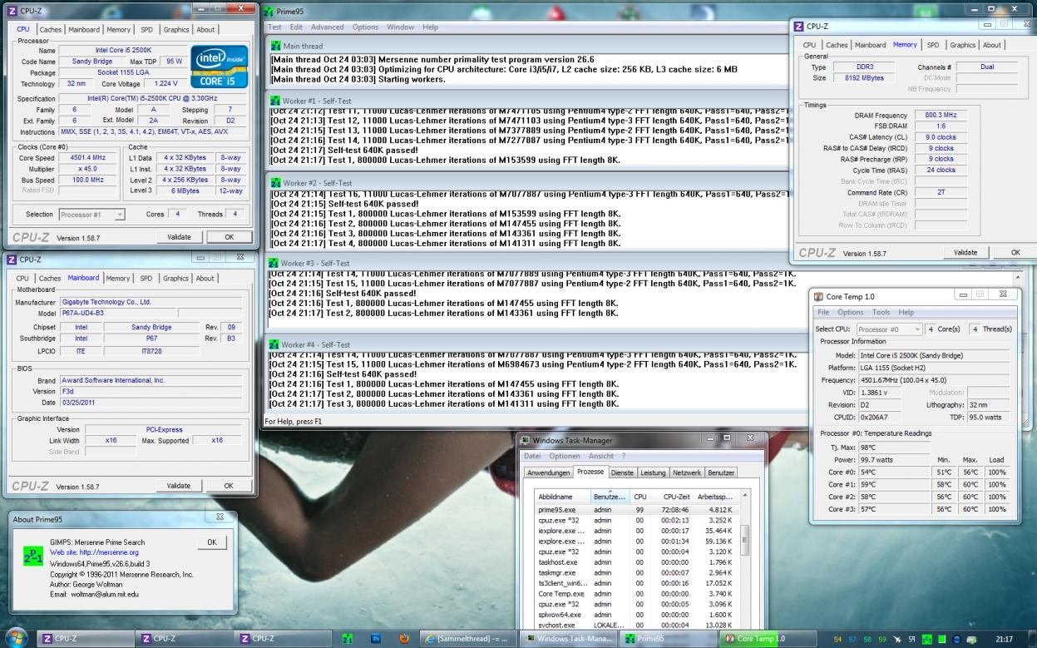
Task: Open Prime95 Test menu
Action: pos(274,27)
